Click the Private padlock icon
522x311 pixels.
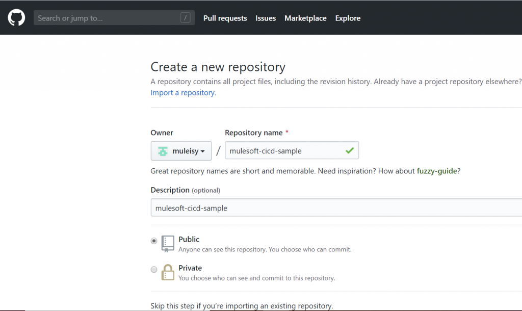coord(168,272)
